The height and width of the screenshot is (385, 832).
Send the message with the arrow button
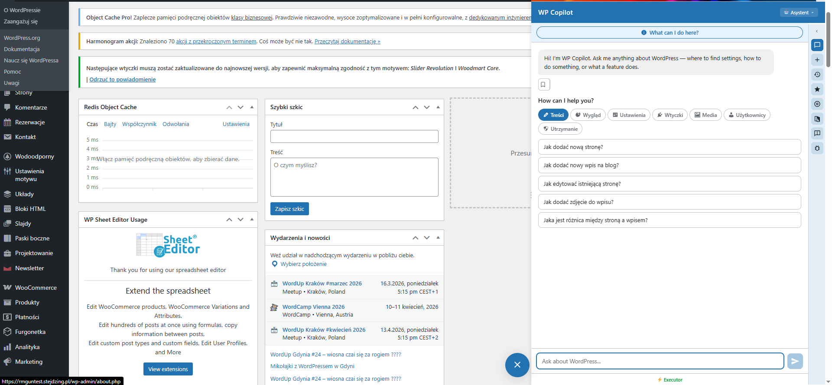pos(795,361)
